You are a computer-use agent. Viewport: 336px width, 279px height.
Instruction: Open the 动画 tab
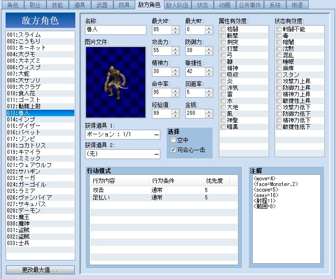[x=225, y=5]
